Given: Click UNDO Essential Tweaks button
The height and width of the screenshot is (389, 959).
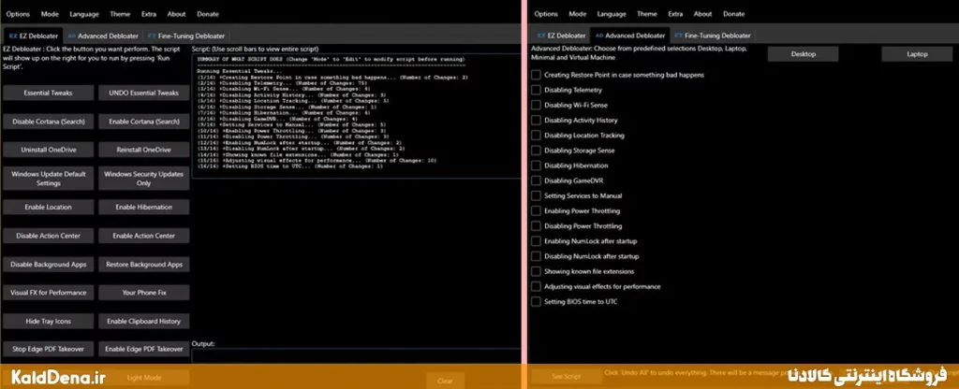Looking at the screenshot, I should pos(143,93).
